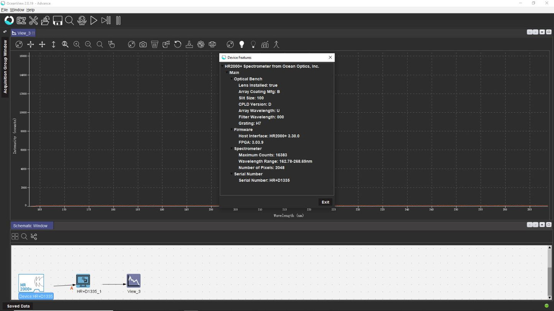Click the EZ quick view icon
Screen dimensions: 554x311
pyautogui.click(x=21, y=21)
